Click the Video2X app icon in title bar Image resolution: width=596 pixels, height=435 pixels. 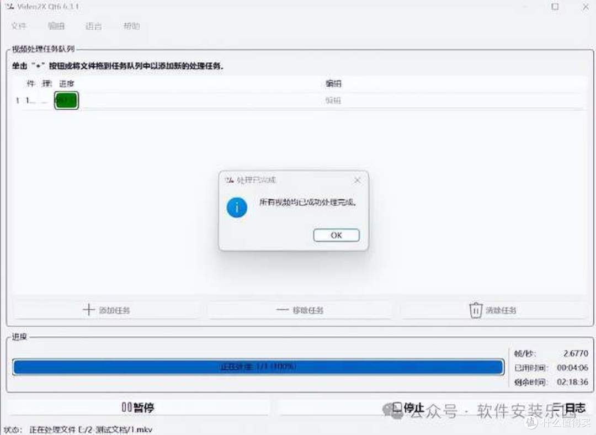pos(10,7)
